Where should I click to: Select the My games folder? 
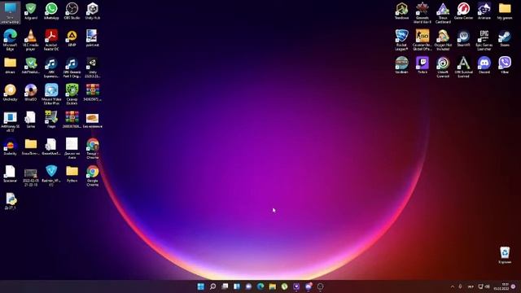click(x=505, y=11)
